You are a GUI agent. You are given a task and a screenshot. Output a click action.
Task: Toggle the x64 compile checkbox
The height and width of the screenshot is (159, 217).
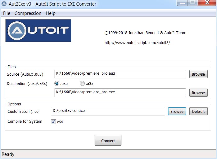[53, 122]
